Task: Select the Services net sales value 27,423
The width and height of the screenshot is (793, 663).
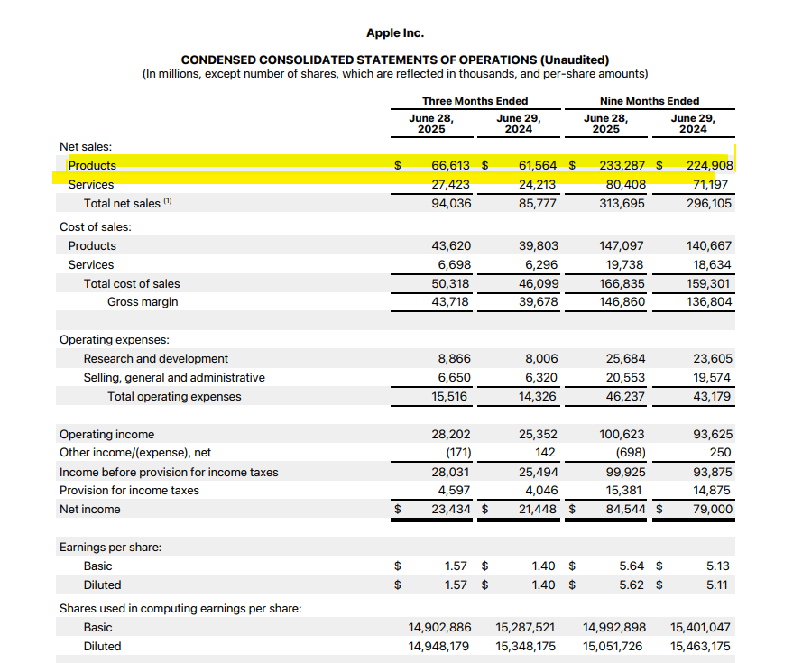Action: [450, 185]
